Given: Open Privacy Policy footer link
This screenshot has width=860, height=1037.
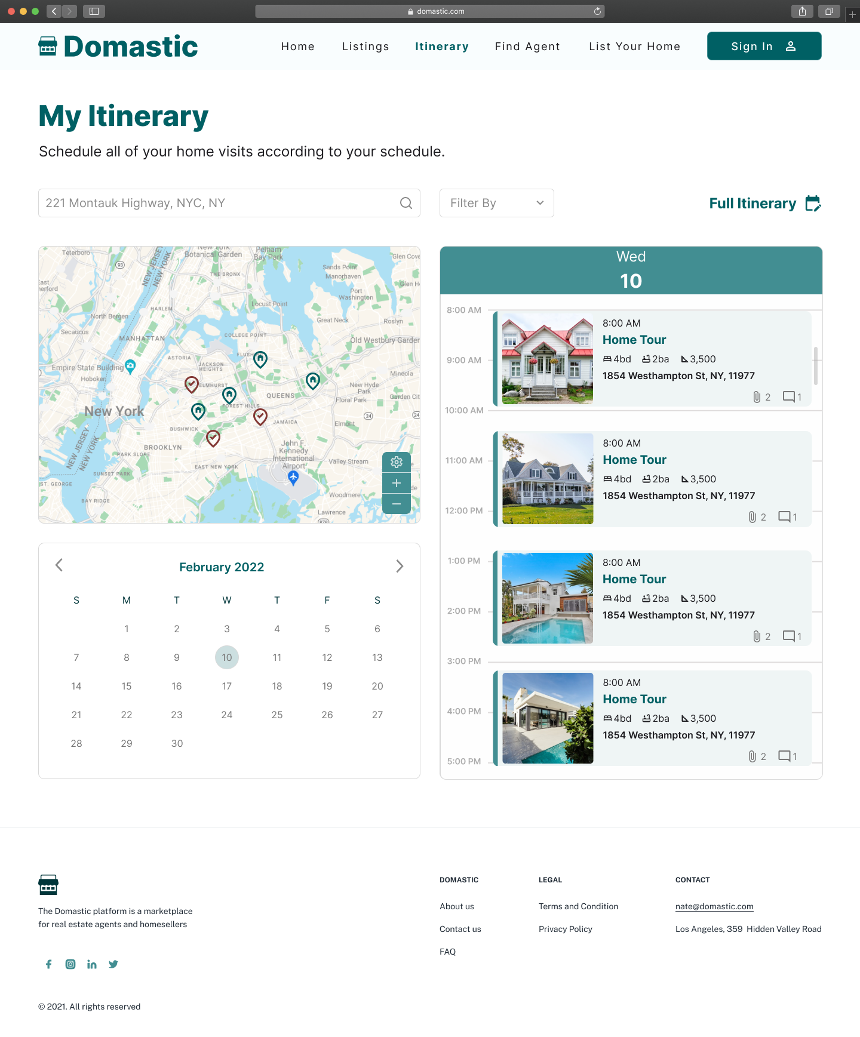Looking at the screenshot, I should click(566, 929).
